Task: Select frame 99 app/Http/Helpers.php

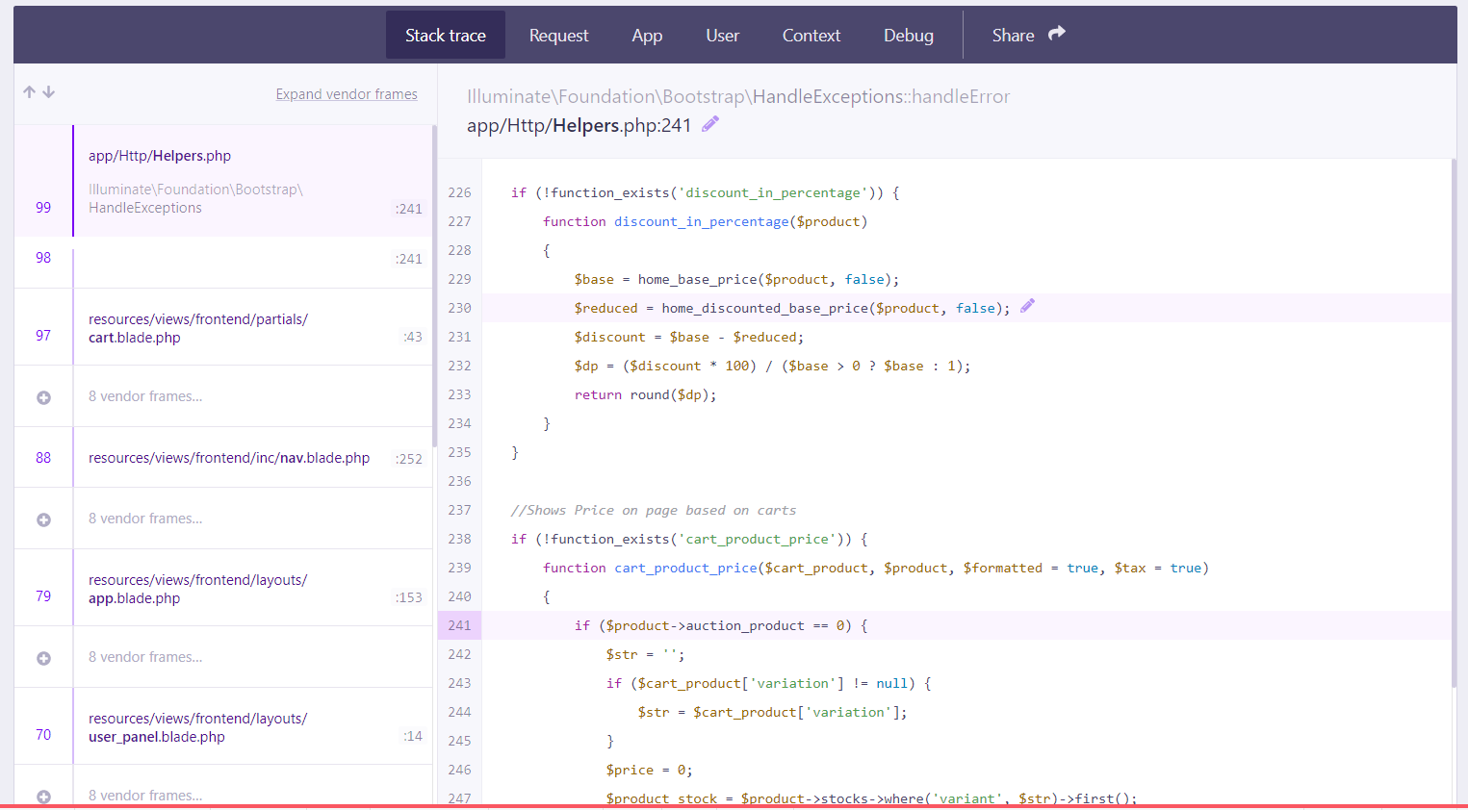Action: [223, 181]
